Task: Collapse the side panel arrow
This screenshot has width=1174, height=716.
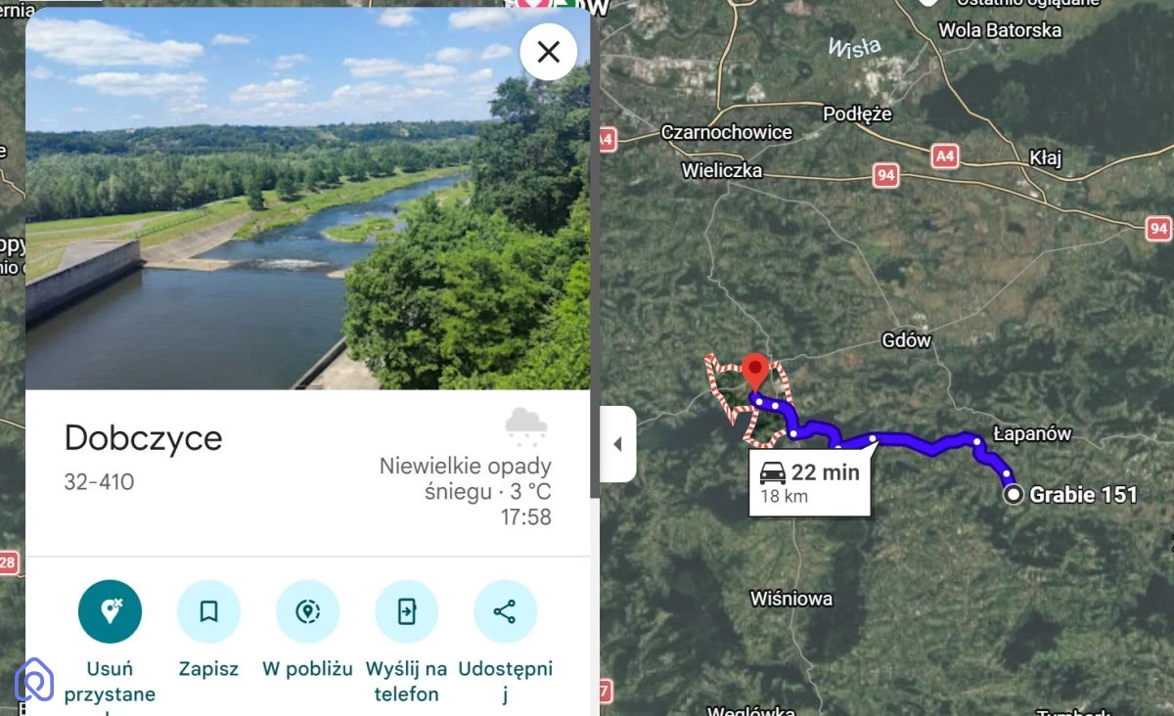Action: point(617,444)
